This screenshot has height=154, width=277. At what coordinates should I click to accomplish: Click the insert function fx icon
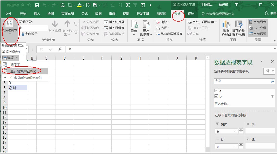tap(60, 49)
